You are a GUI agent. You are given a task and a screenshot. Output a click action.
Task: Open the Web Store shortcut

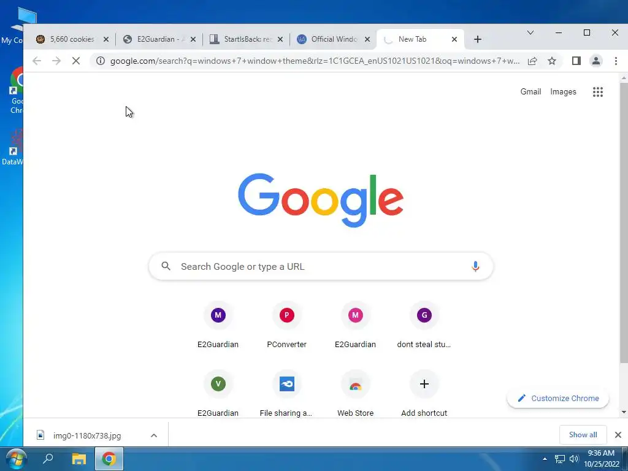(355, 394)
